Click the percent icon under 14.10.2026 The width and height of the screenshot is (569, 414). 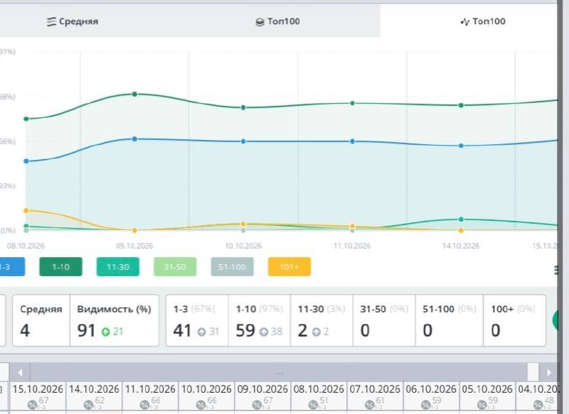click(x=88, y=405)
